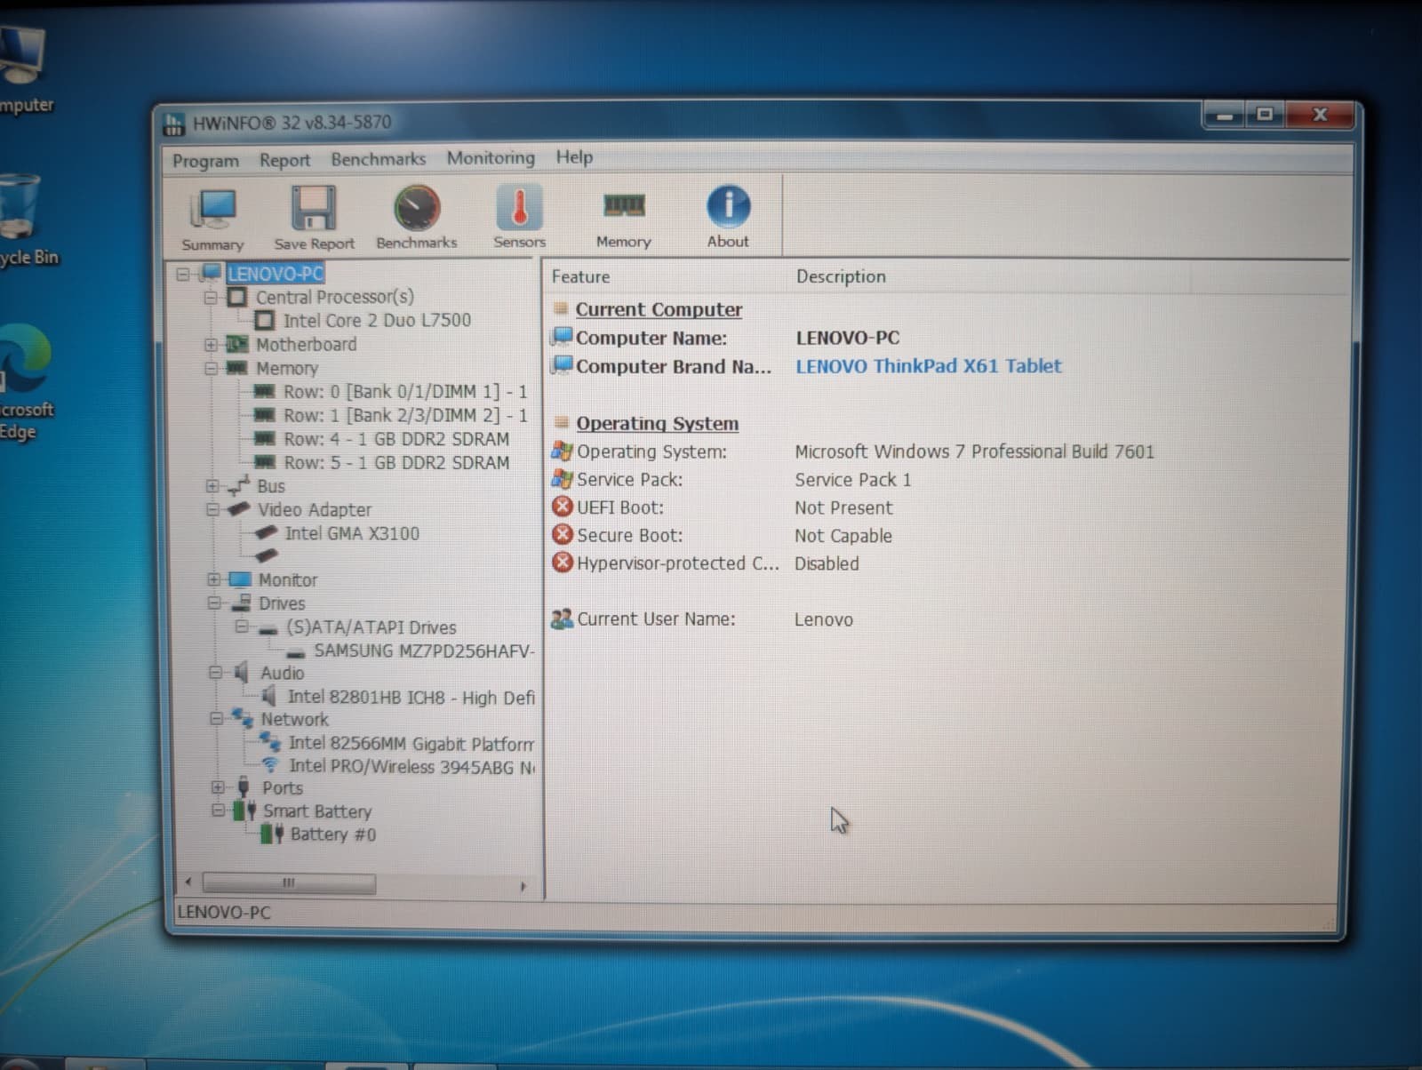
Task: Click the Intel PRO/Wireless Wi-Fi icon
Action: [x=270, y=765]
